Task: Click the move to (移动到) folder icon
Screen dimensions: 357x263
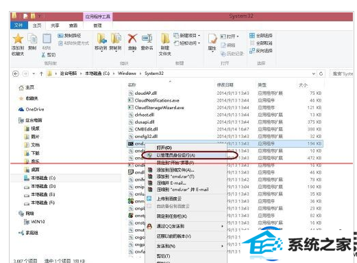Action: pos(101,38)
